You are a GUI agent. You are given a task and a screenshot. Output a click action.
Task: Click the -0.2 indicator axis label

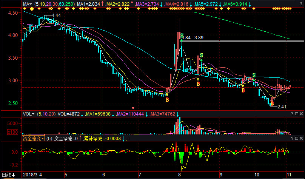click(14, 165)
